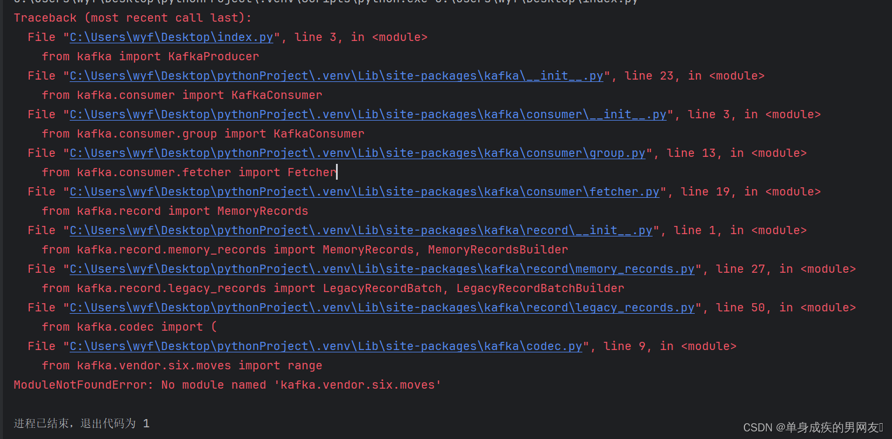Open the kafka\codec.py file link
The width and height of the screenshot is (892, 439).
point(326,347)
